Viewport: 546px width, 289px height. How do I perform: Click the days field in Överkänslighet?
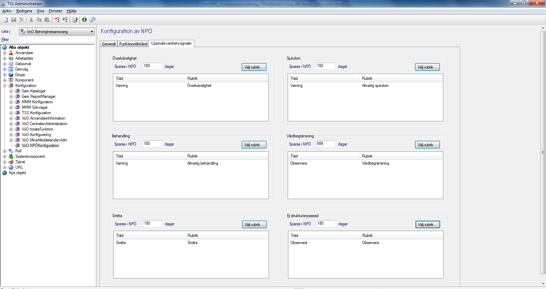coord(152,66)
